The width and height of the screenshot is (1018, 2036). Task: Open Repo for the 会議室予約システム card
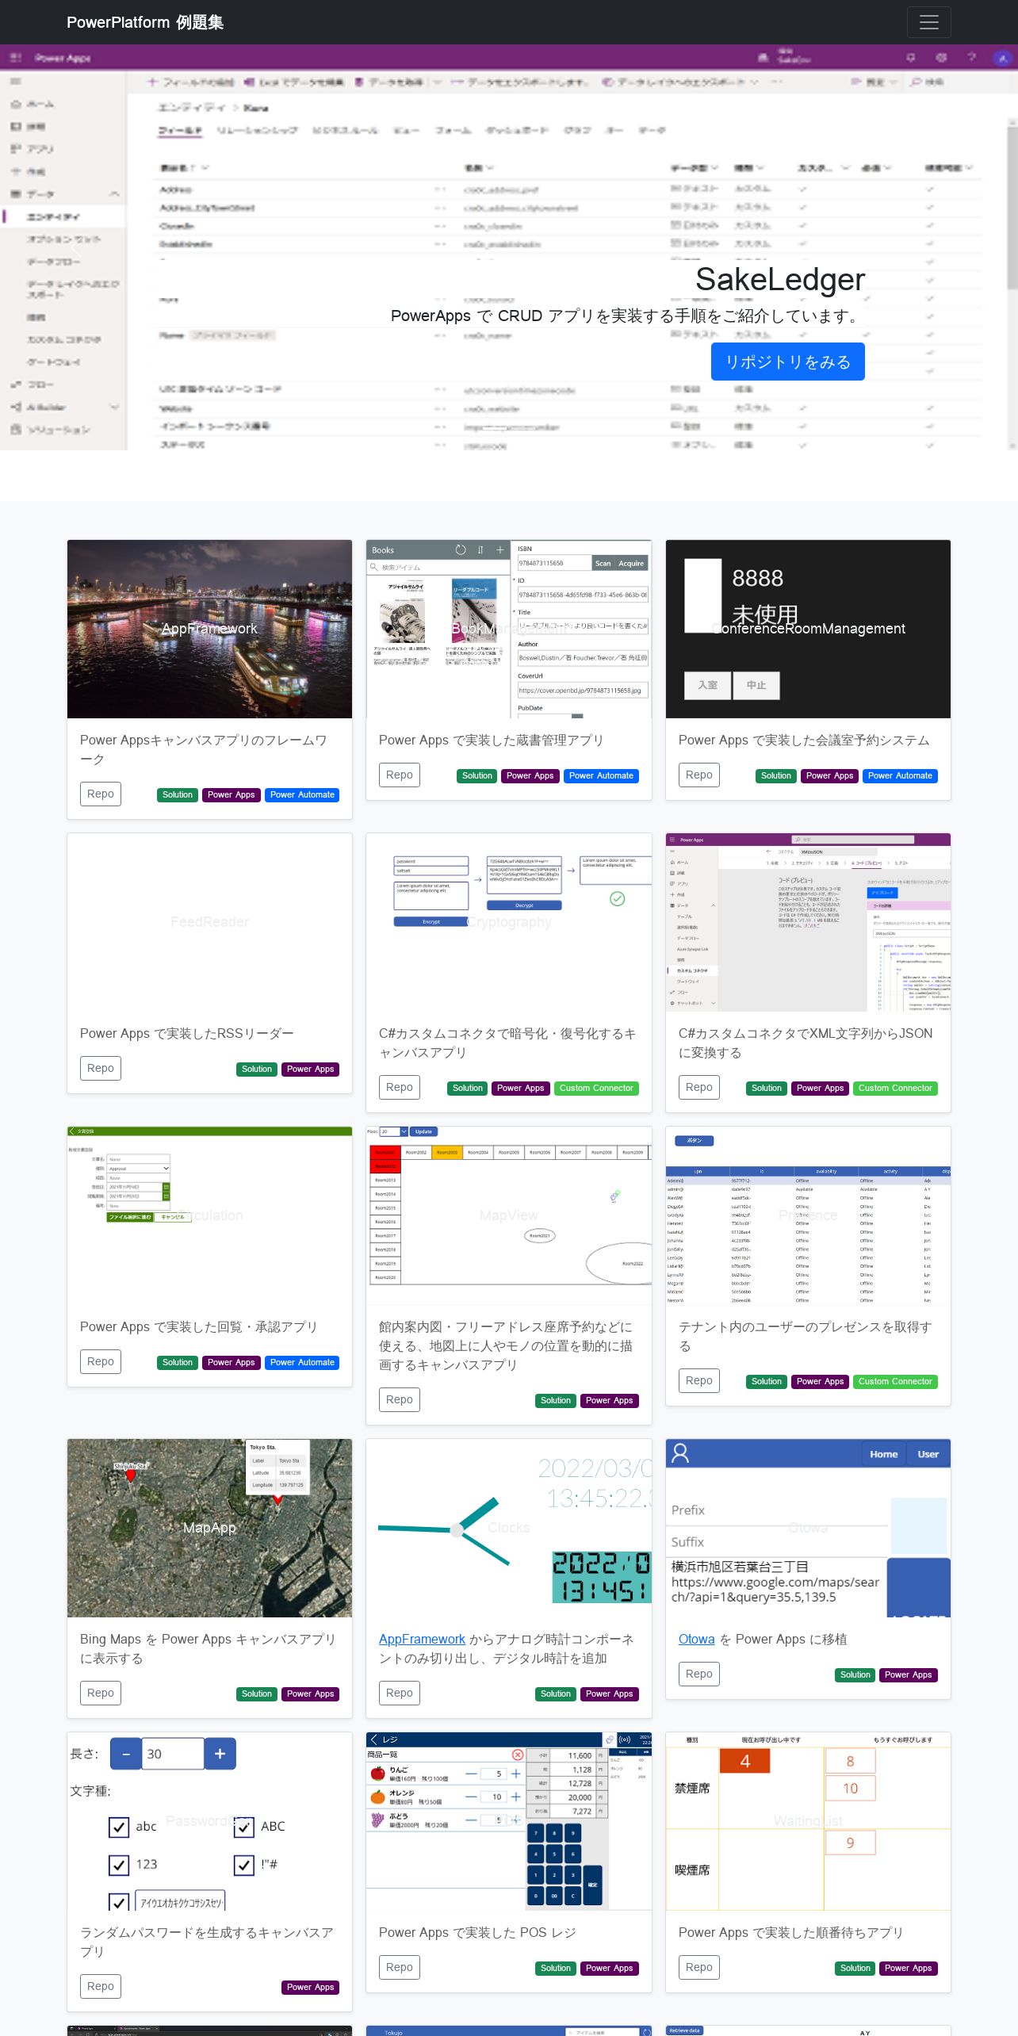699,775
